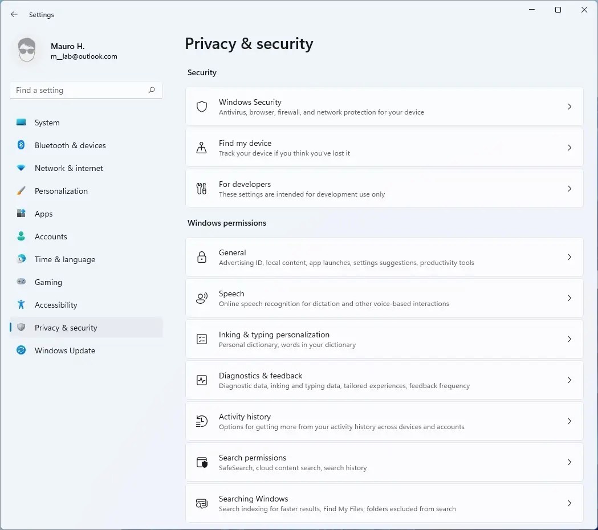The width and height of the screenshot is (598, 530).
Task: Click the Search permissions icon
Action: pyautogui.click(x=202, y=462)
